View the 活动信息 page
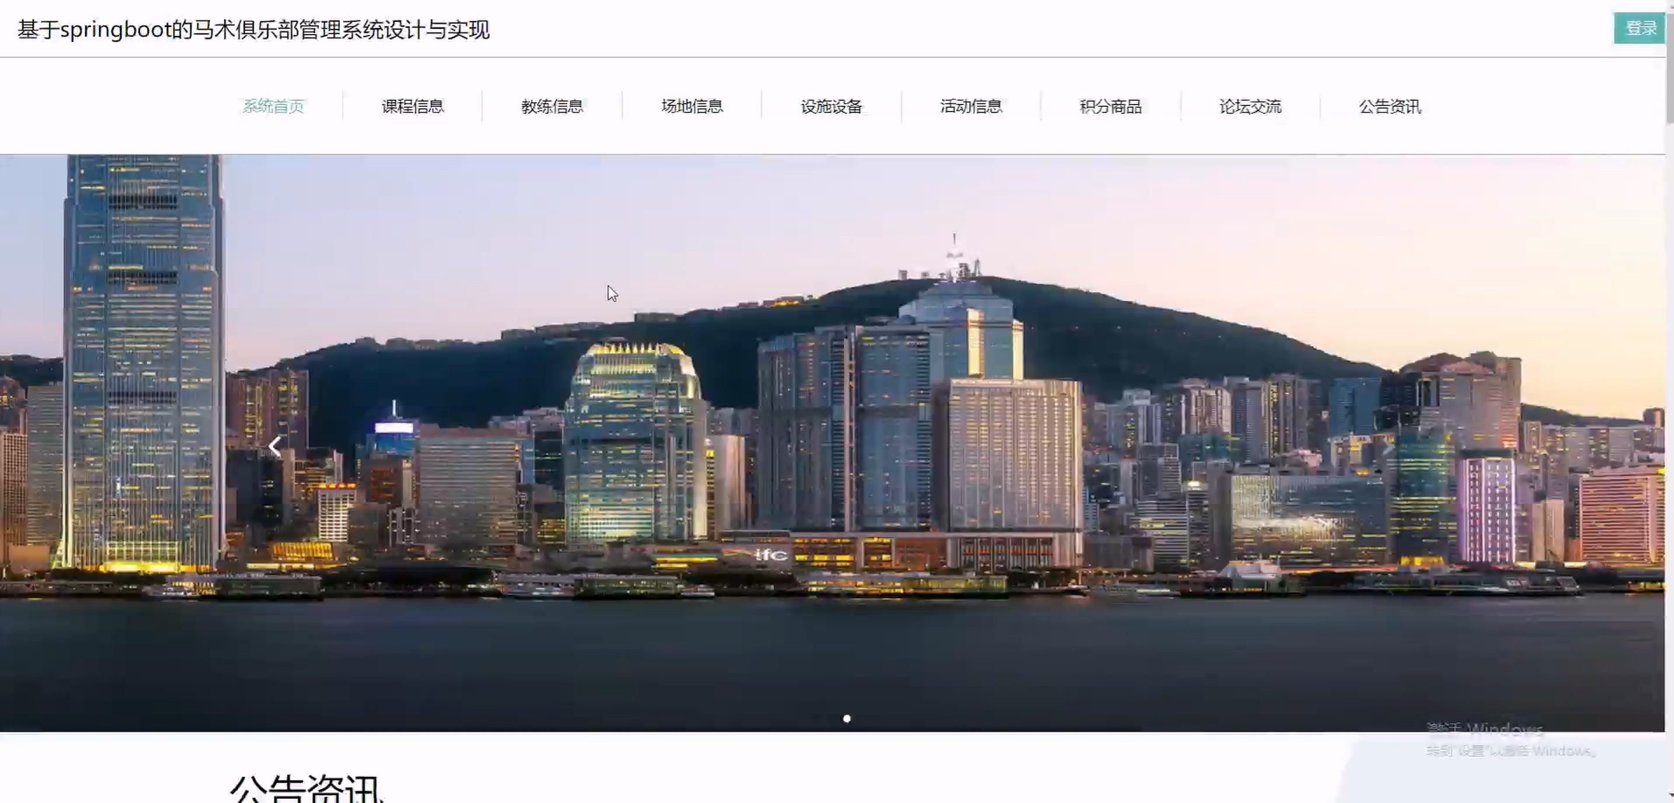This screenshot has height=803, width=1674. [971, 107]
